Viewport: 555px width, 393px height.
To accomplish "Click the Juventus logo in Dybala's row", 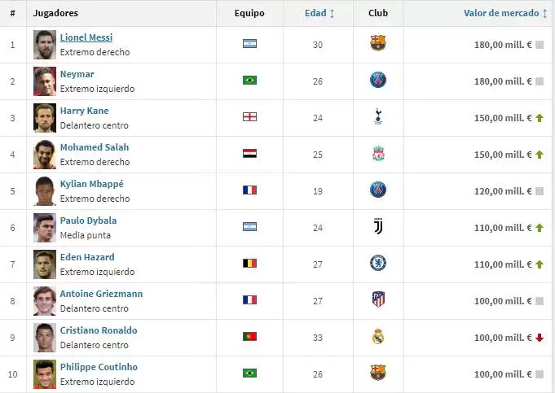I will 377,227.
